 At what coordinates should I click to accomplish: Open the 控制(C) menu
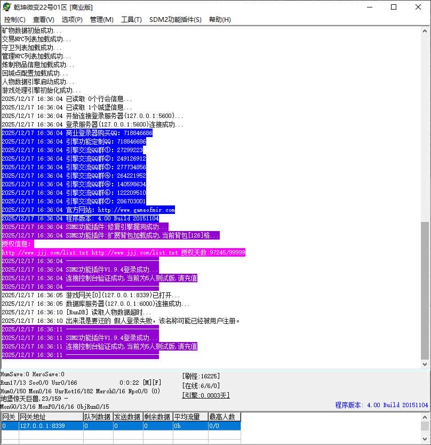tap(15, 20)
